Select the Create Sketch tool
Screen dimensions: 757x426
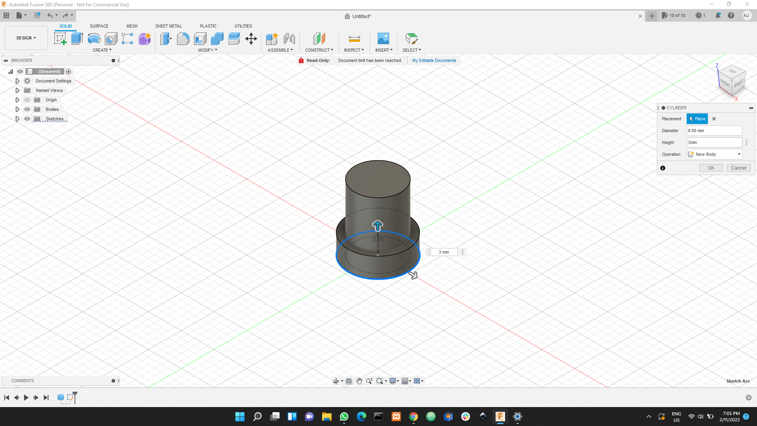[60, 38]
